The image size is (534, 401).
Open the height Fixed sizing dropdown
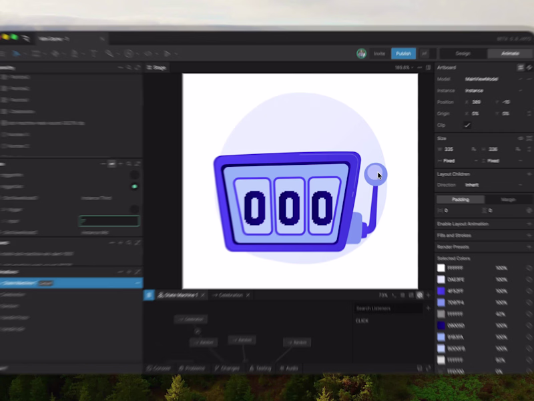(x=502, y=161)
